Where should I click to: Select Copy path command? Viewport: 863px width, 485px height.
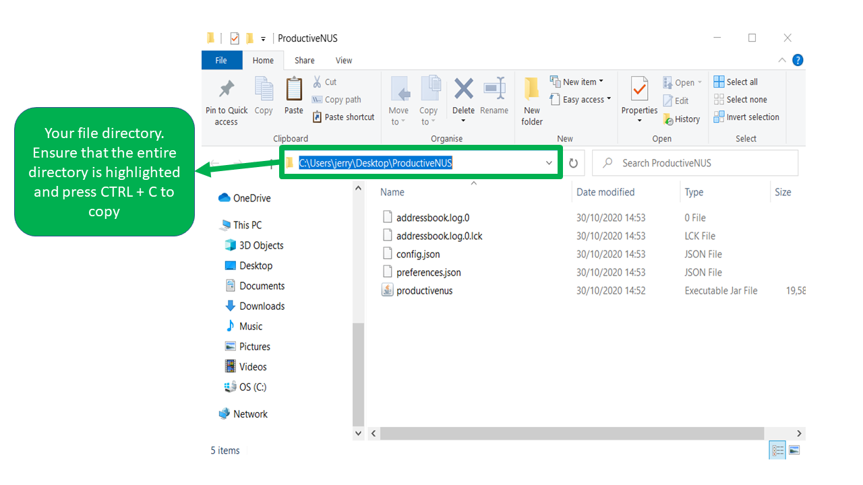[x=336, y=99]
